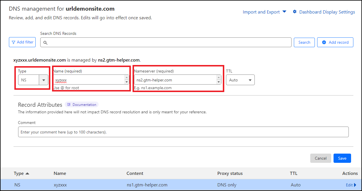This screenshot has height=191, width=362.
Task: Open the Import and Export dropdown
Action: (265, 12)
